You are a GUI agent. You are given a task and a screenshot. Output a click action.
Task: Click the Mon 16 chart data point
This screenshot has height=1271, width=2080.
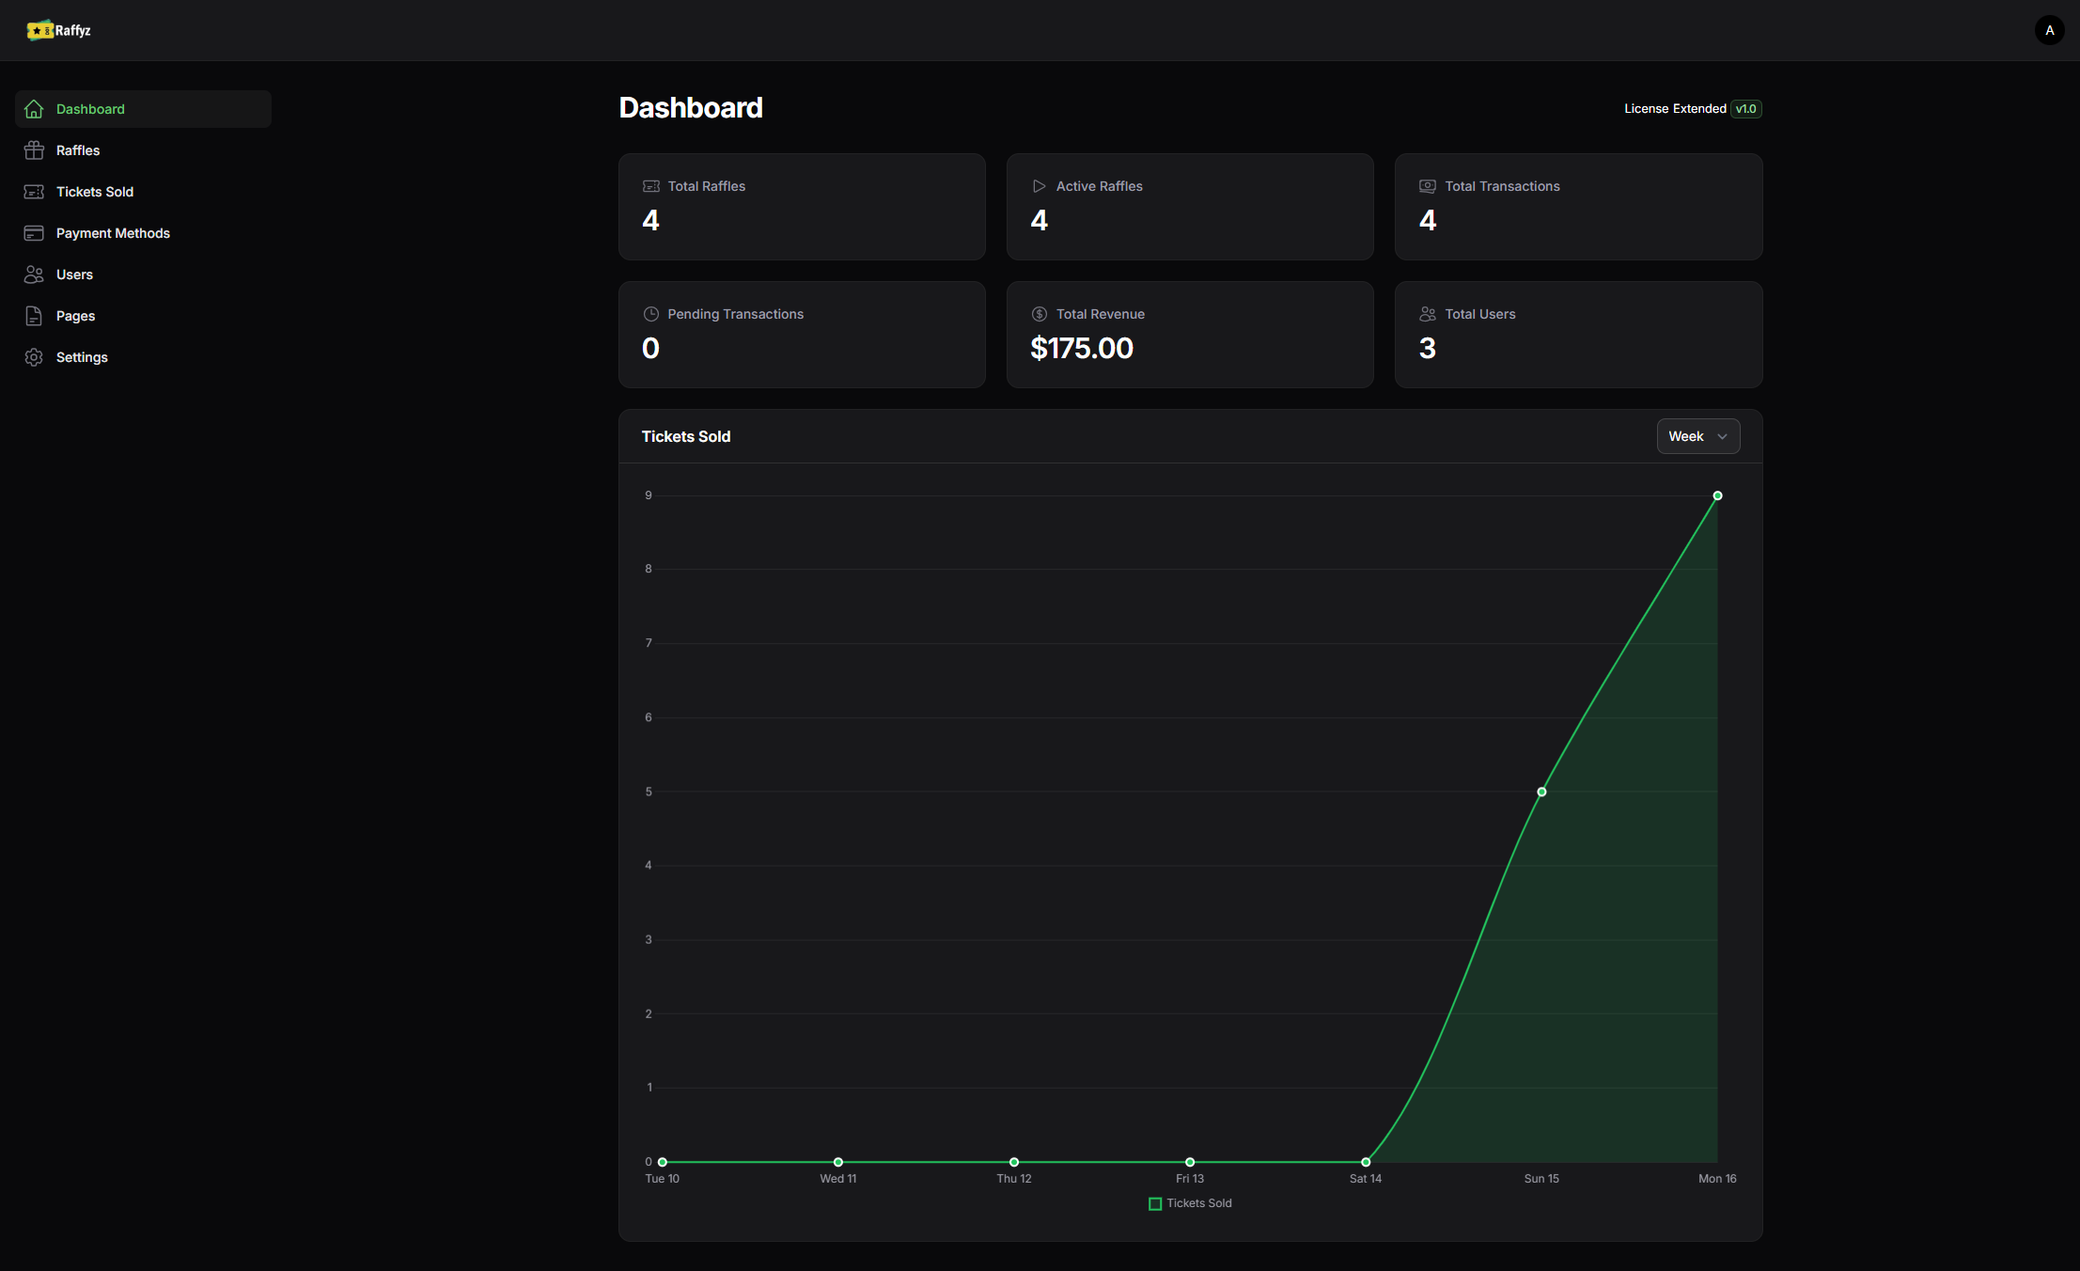tap(1717, 495)
